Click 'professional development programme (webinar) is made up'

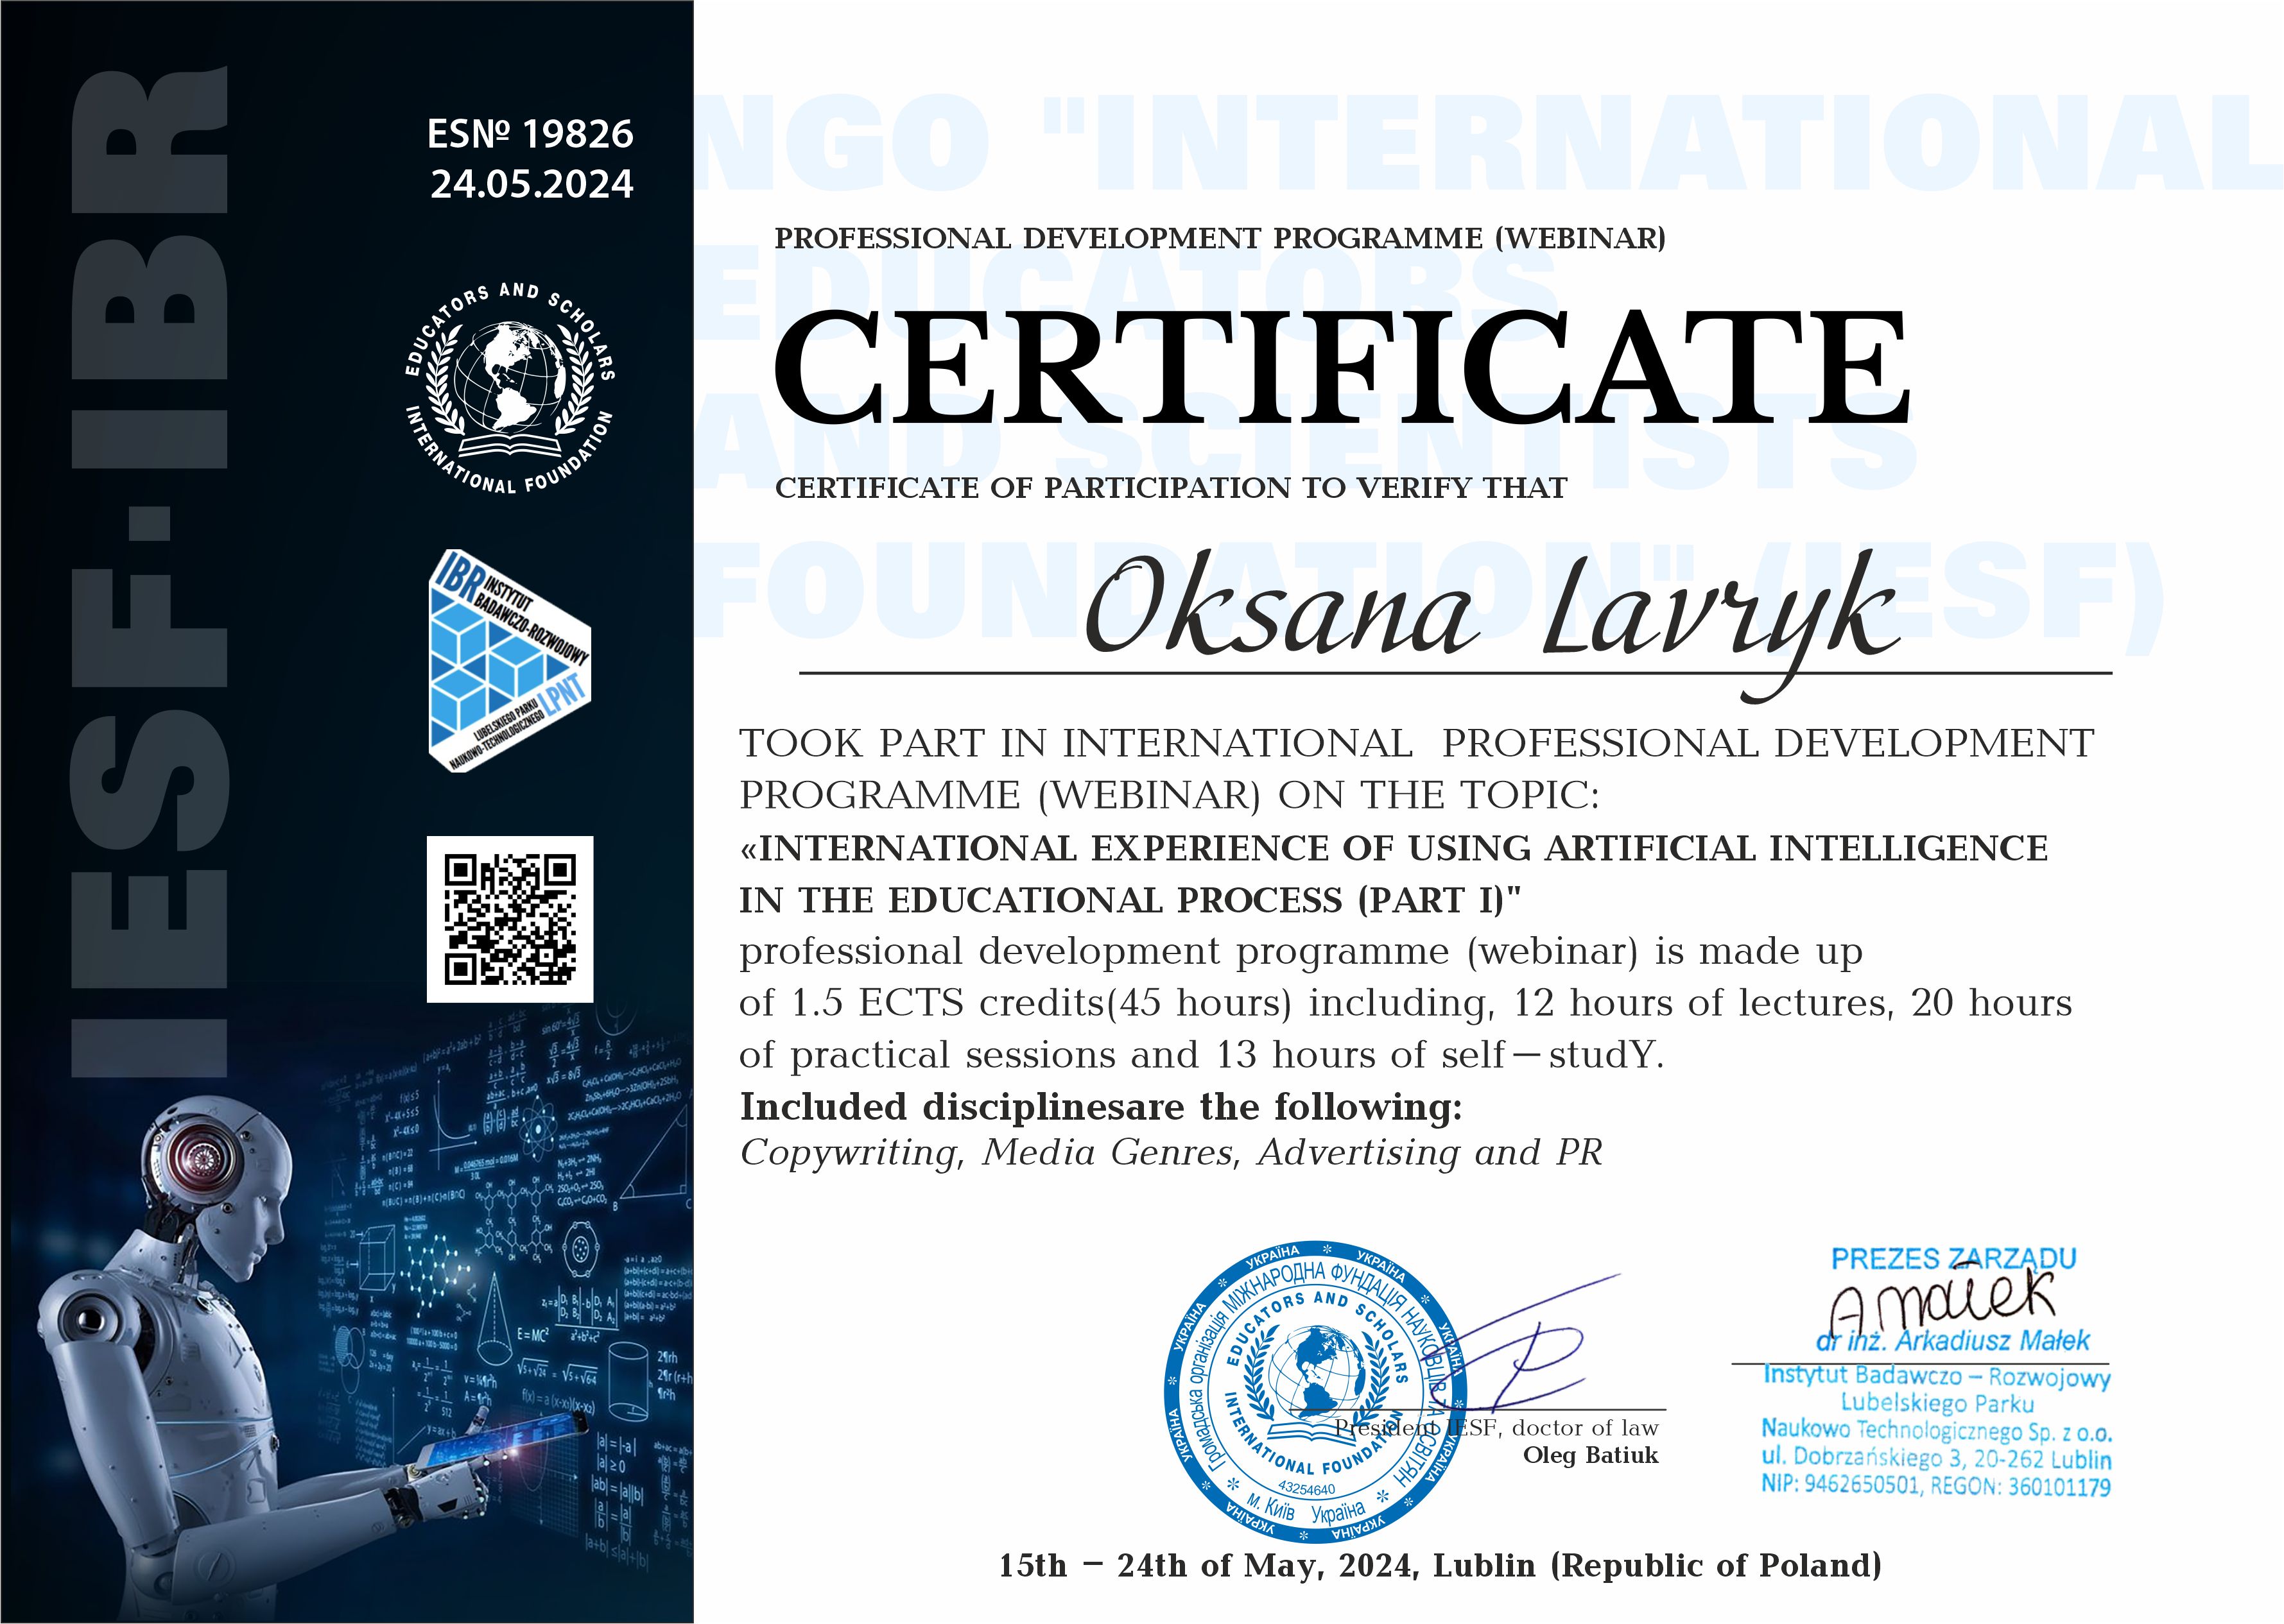click(1301, 953)
